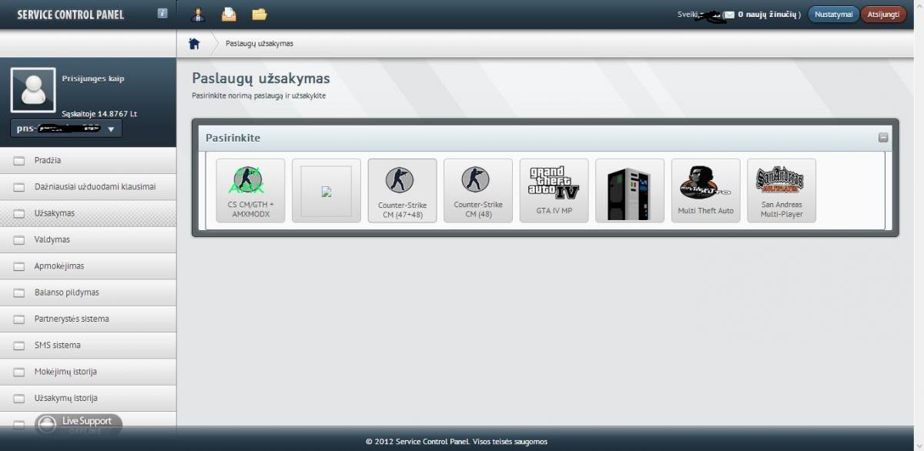
Task: Click the user avatar picture in sidebar
Action: point(32,89)
